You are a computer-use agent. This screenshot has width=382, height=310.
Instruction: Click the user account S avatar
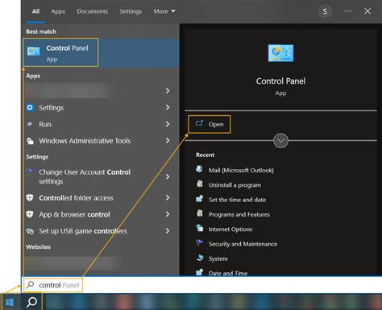(325, 11)
